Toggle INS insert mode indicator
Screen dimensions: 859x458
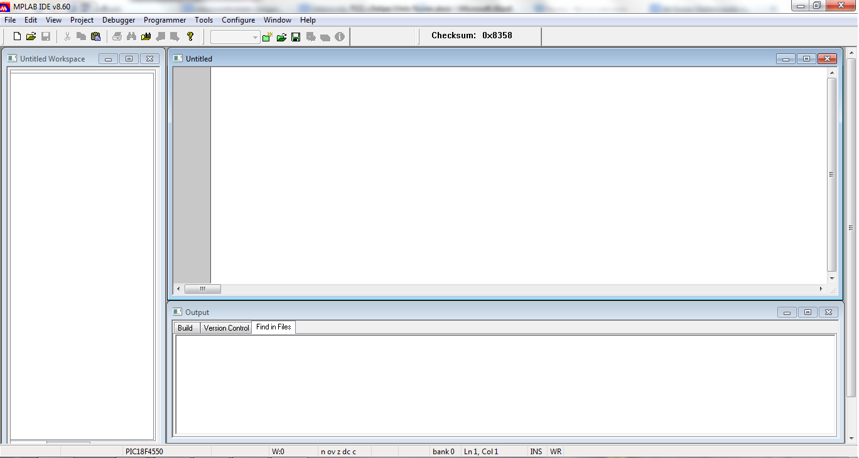[536, 451]
